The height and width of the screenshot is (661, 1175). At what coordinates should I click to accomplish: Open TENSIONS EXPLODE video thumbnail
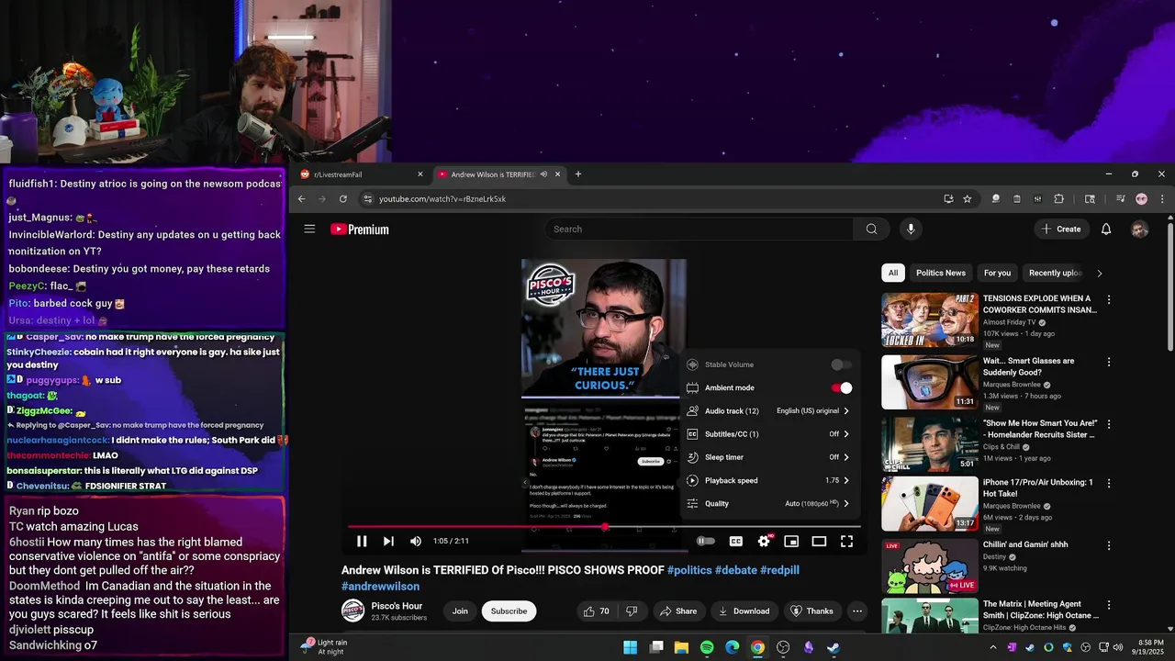pos(930,319)
